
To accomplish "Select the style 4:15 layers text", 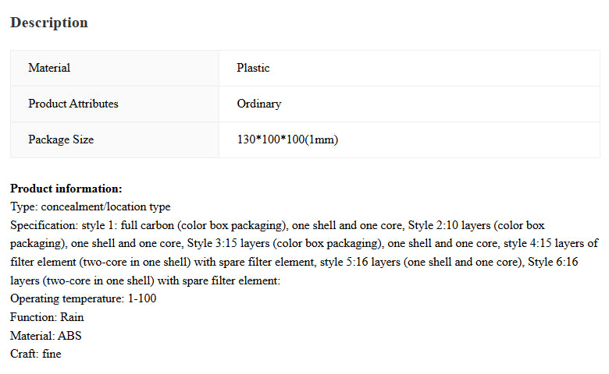I will click(547, 243).
